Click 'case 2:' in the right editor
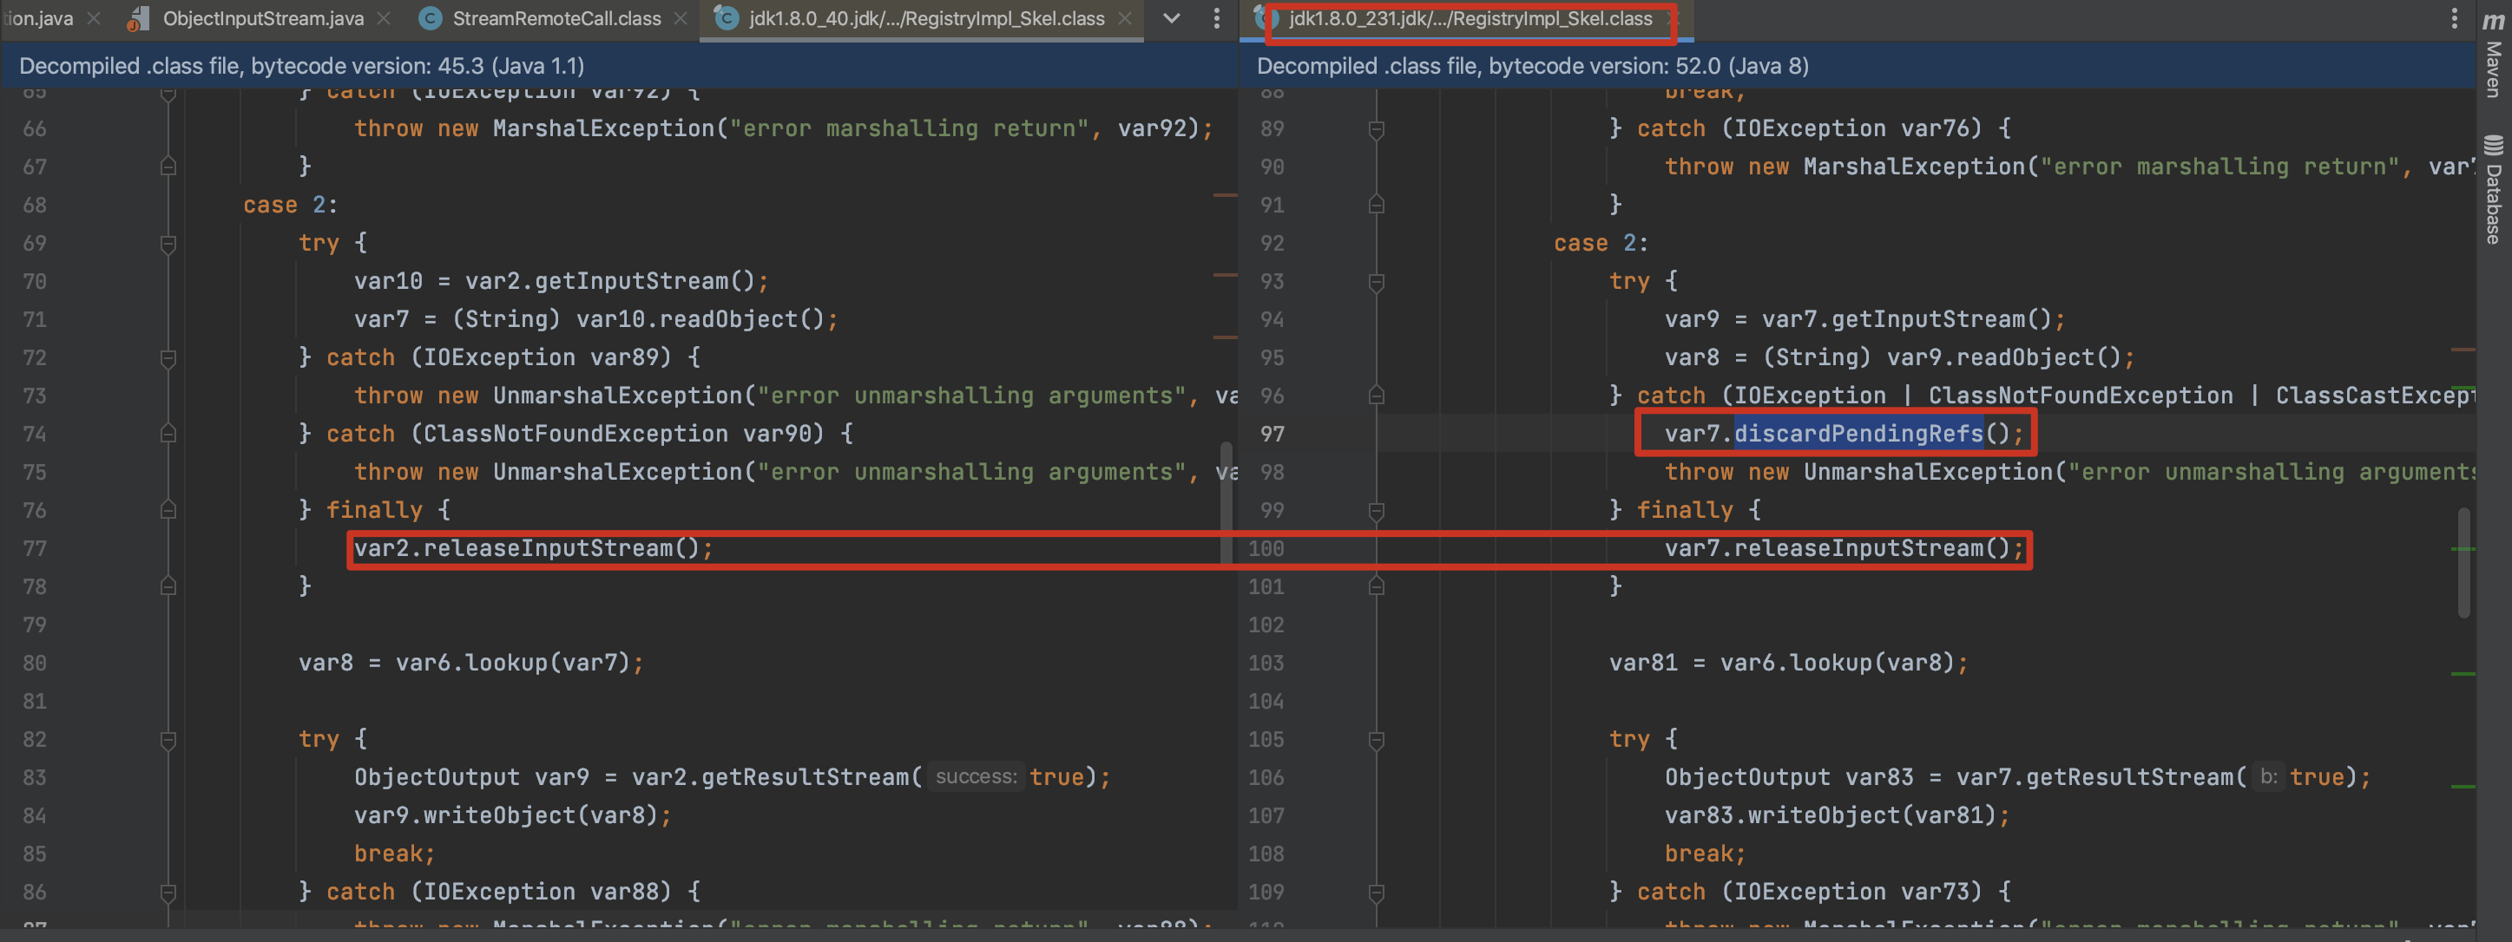The image size is (2512, 942). [1601, 244]
